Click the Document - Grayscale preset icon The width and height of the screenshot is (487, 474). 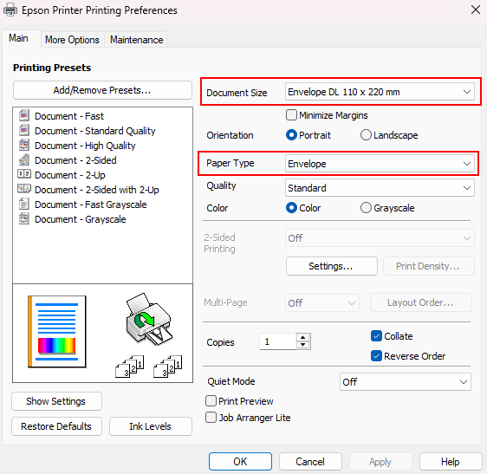pyautogui.click(x=24, y=218)
